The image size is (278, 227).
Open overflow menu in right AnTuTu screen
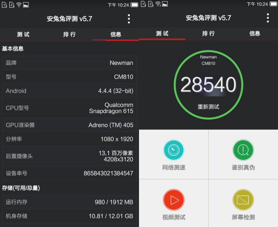(268, 18)
